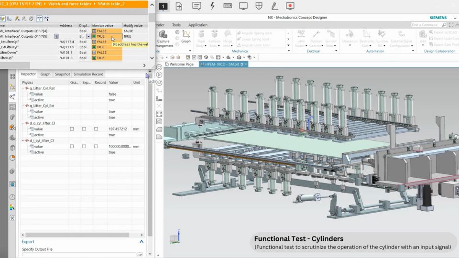Open the Simulation Record tab

(x=88, y=75)
